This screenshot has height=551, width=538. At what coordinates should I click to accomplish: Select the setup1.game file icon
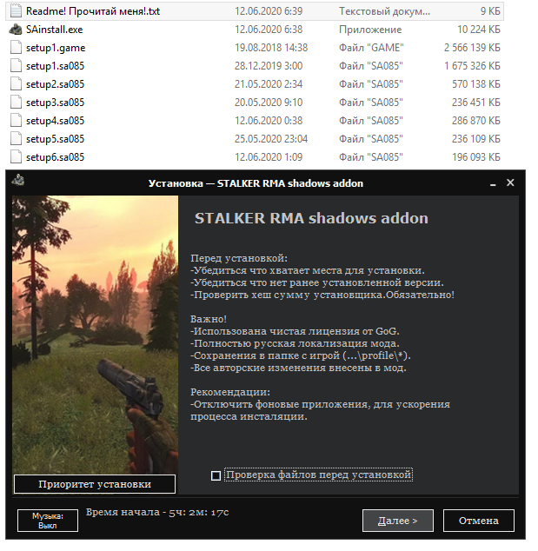click(16, 48)
